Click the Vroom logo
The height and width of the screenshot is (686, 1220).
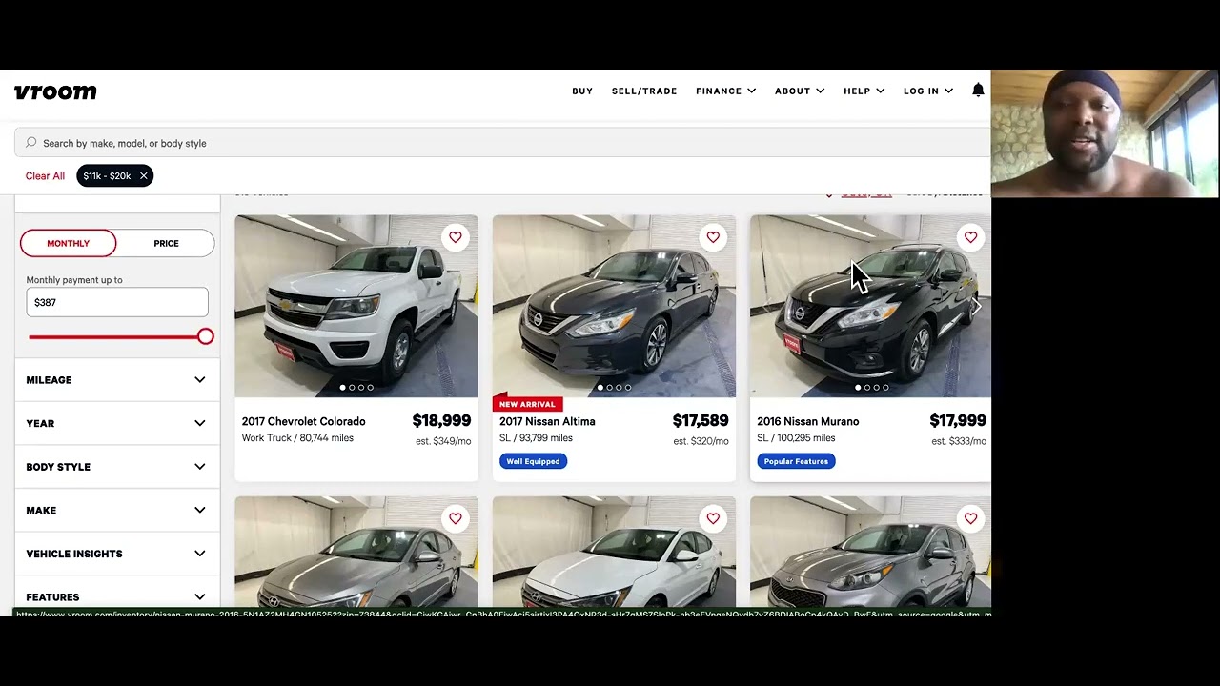55,91
